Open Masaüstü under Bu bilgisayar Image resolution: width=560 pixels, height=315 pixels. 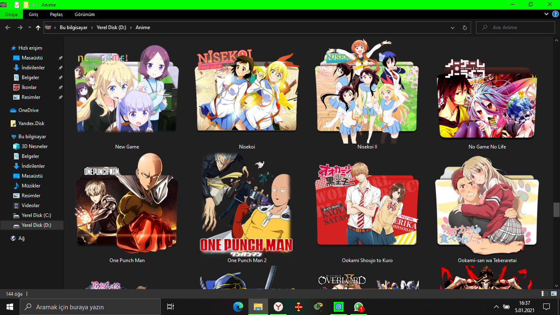tap(32, 176)
